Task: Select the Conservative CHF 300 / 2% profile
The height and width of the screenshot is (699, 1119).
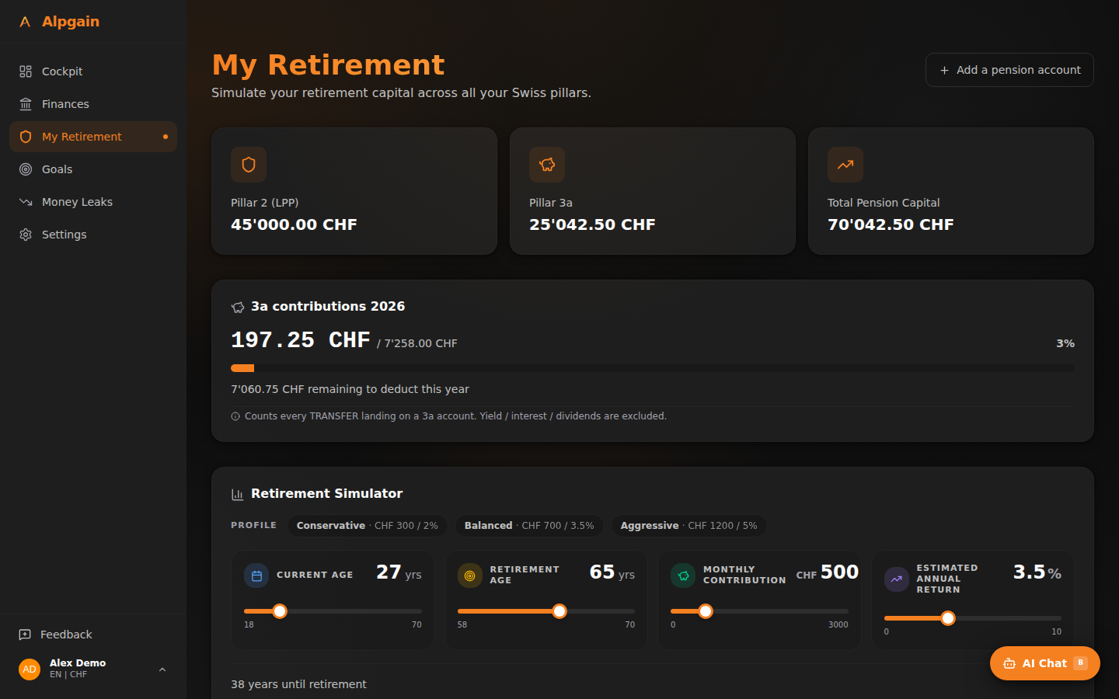Action: coord(368,526)
